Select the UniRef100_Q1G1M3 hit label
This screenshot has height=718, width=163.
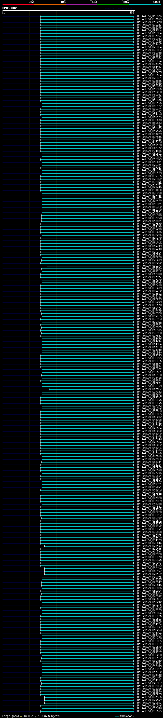point(149,266)
